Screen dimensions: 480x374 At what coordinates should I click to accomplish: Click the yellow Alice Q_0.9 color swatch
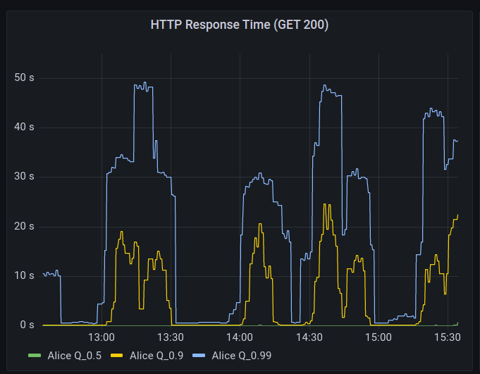[116, 356]
